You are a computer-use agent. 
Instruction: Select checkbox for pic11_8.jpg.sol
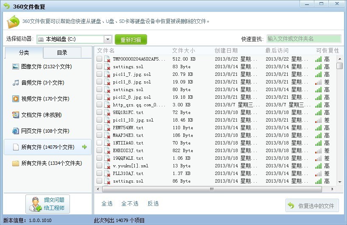coord(100,82)
